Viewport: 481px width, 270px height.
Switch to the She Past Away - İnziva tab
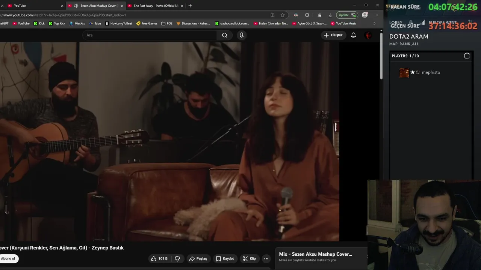(155, 6)
